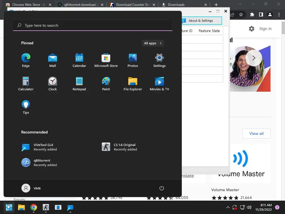Open Chrome's three-dot menu

pos(279,14)
